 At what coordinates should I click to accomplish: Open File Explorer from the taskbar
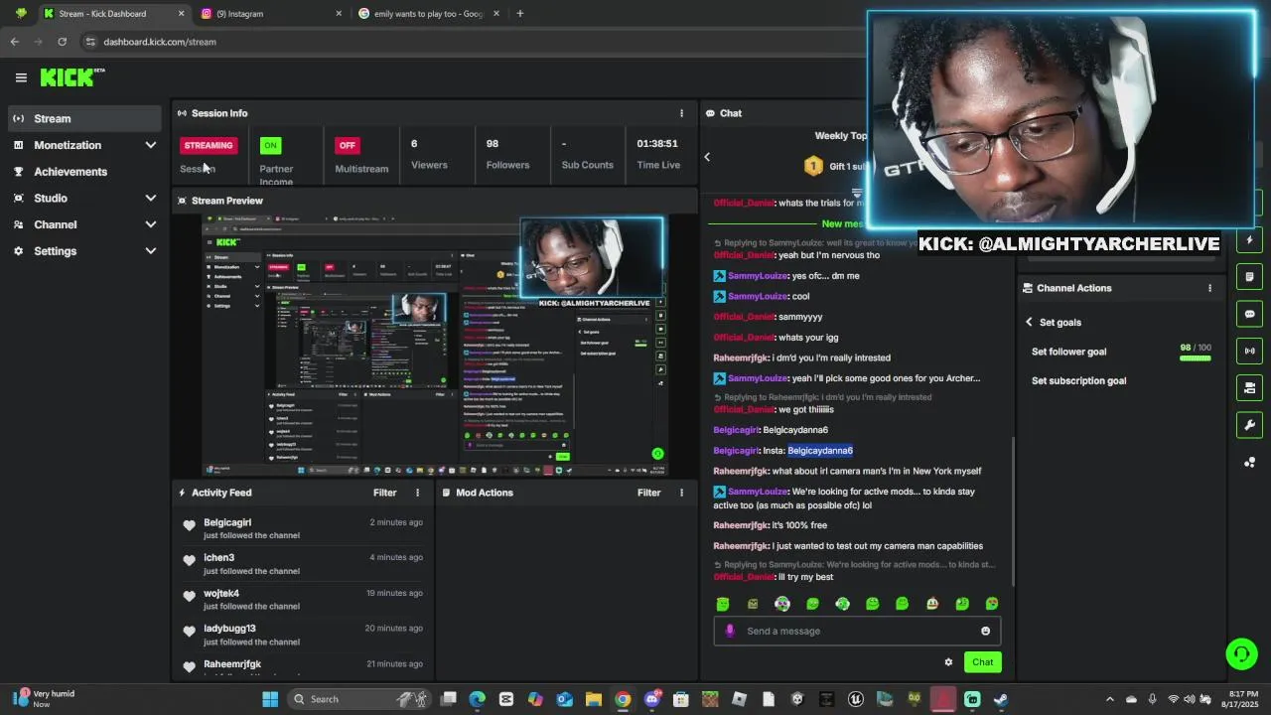click(x=594, y=699)
